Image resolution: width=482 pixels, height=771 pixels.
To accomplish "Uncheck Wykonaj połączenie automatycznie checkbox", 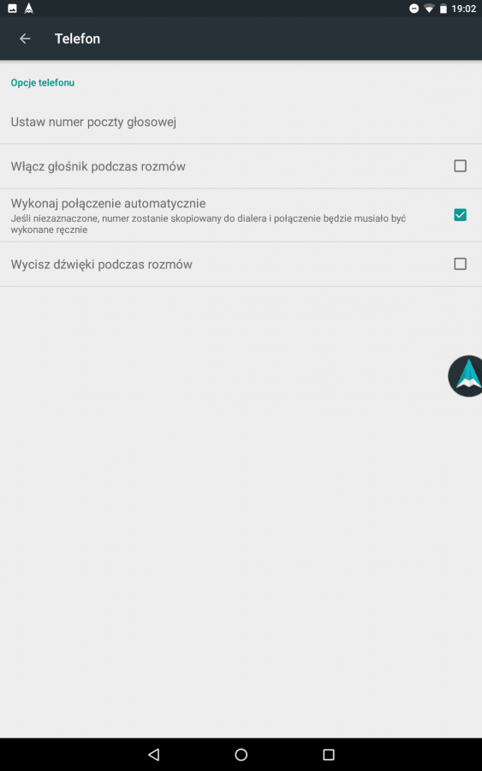I will tap(460, 215).
